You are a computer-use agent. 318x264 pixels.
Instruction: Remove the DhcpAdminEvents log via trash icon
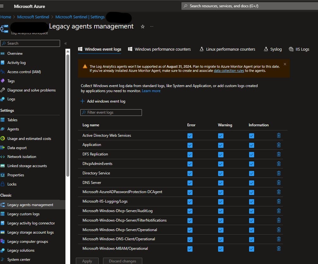click(279, 164)
